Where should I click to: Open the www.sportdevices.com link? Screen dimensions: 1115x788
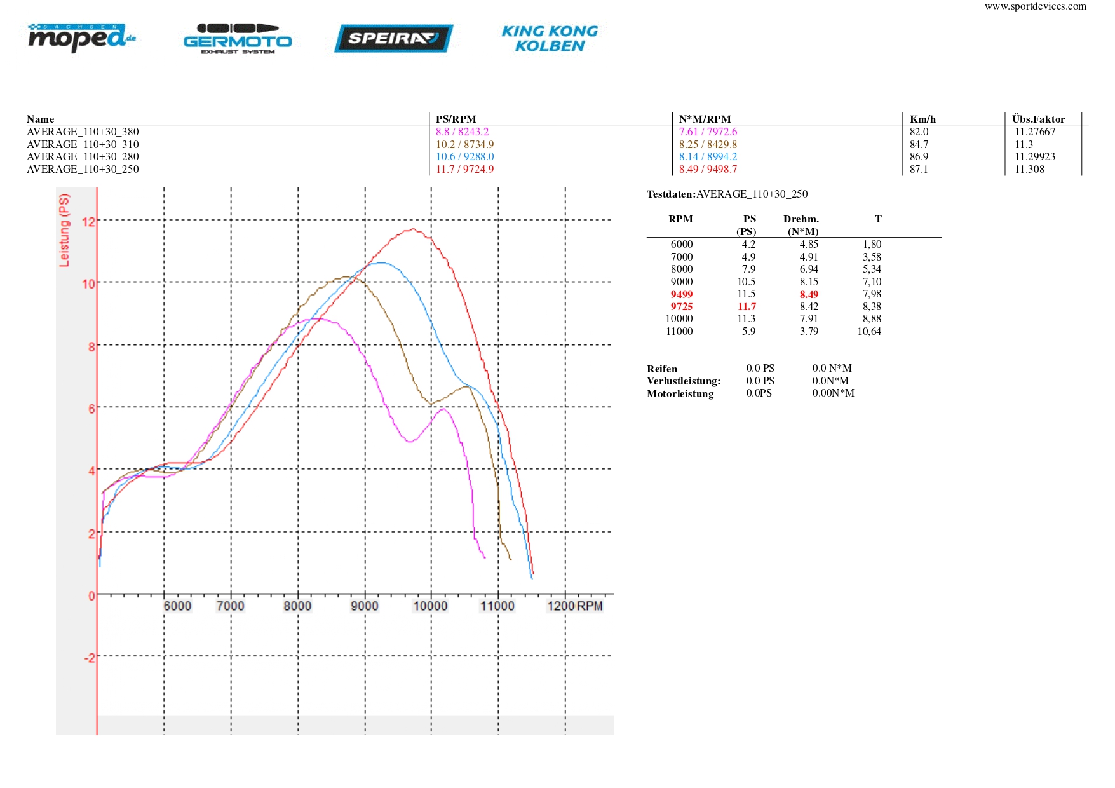click(x=1035, y=6)
